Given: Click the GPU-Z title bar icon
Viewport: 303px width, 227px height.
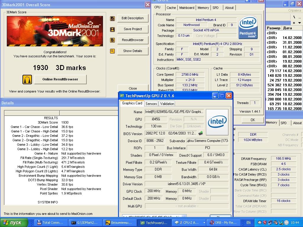Looking at the screenshot, I should (x=122, y=95).
